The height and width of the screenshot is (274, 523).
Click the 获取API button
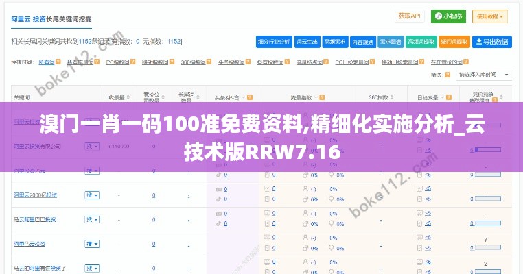[x=410, y=16]
